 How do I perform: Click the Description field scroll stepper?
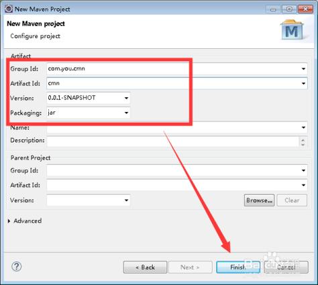coord(303,142)
